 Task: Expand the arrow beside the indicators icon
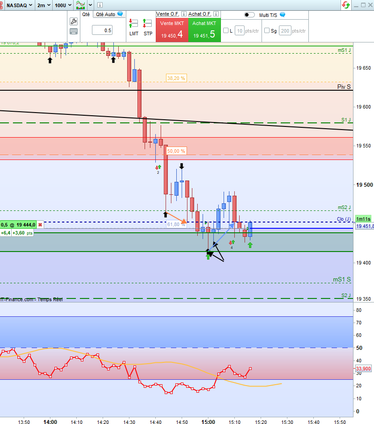pyautogui.click(x=91, y=5)
